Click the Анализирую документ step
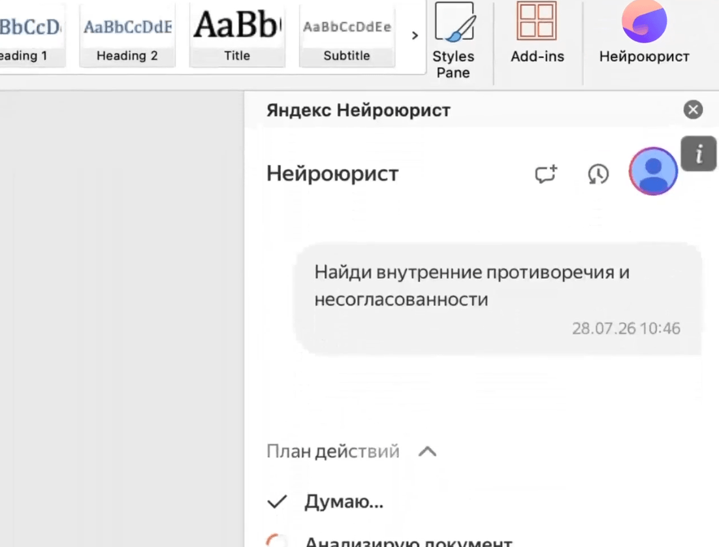 (408, 542)
